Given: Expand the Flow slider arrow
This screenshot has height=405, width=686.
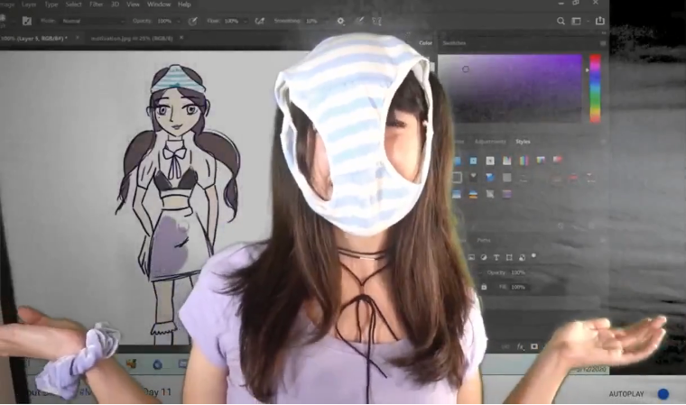Looking at the screenshot, I should point(245,21).
